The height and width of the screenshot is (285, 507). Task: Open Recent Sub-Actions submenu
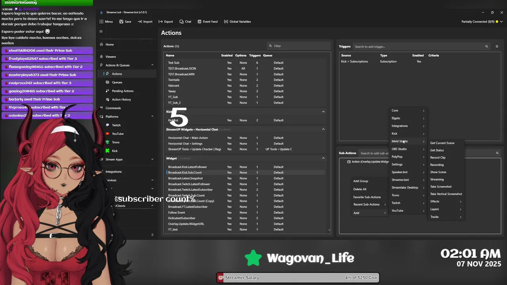(x=369, y=205)
